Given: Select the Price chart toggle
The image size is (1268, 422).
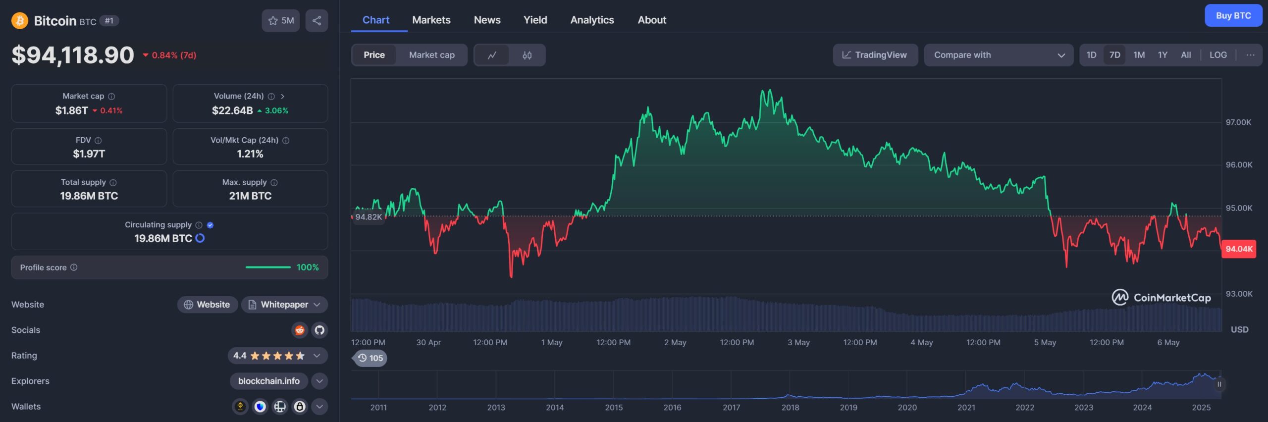Looking at the screenshot, I should click(374, 55).
